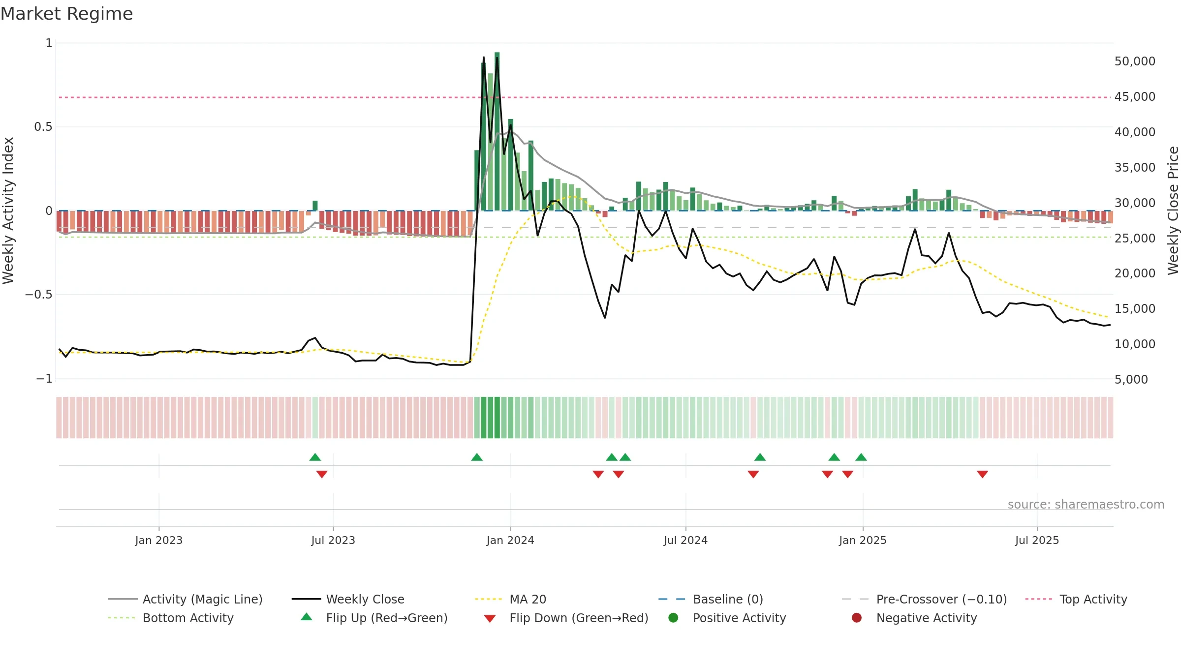
Task: Click the Jul 2025 axis label
Action: pos(1037,540)
